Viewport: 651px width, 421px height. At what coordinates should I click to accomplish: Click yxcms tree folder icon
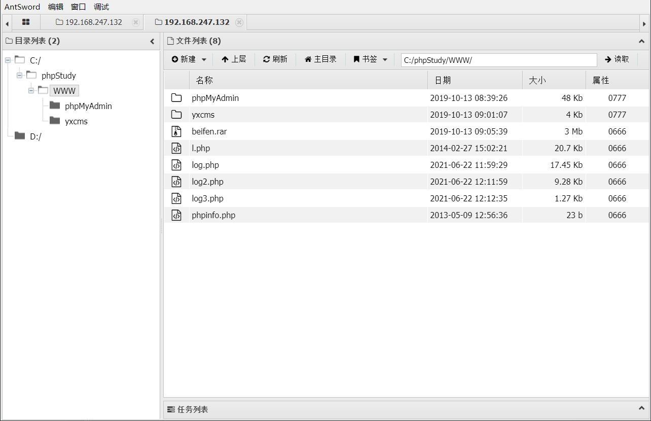(x=55, y=121)
